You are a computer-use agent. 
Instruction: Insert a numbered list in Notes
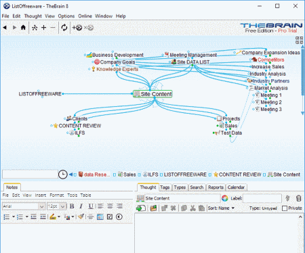(x=20, y=217)
